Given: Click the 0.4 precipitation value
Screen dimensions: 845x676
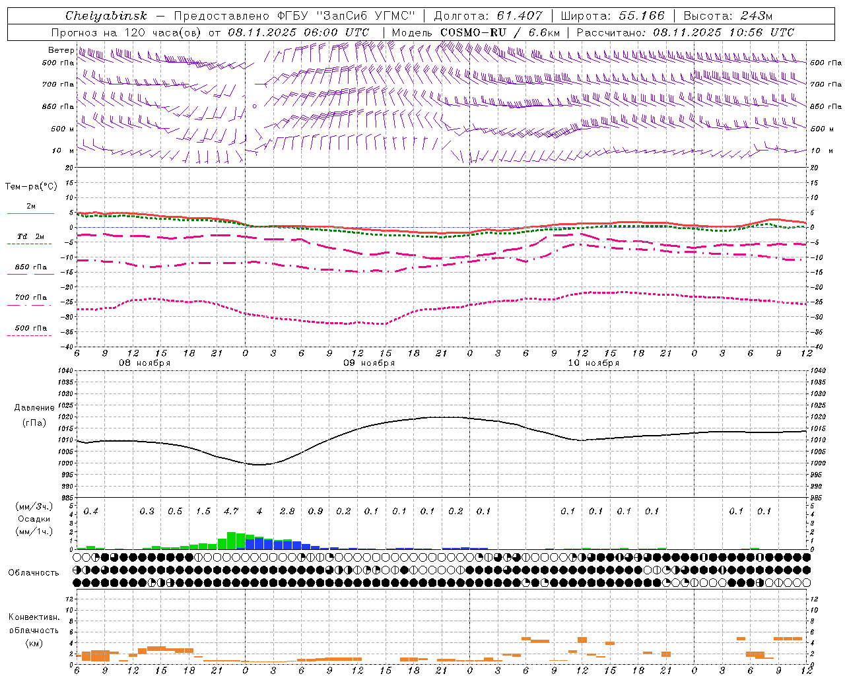Looking at the screenshot, I should 91,512.
